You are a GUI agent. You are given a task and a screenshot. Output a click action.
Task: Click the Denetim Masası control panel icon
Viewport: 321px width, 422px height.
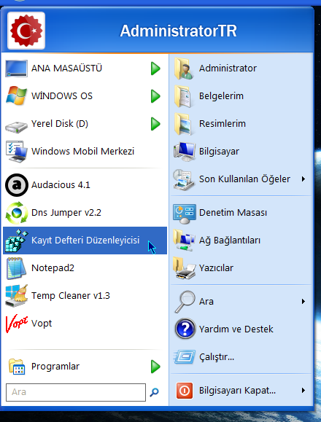pyautogui.click(x=185, y=214)
